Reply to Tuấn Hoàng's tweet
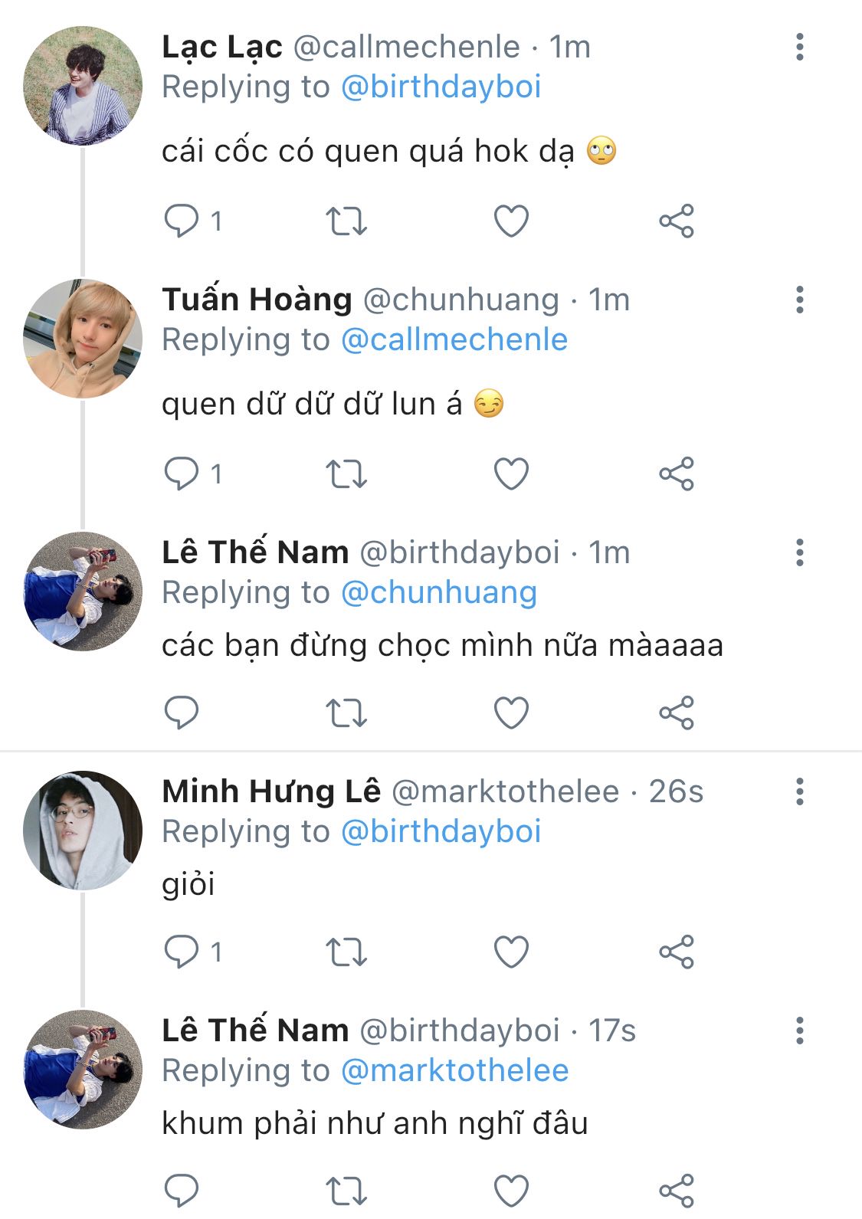Image resolution: width=862 pixels, height=1219 pixels. (x=182, y=474)
